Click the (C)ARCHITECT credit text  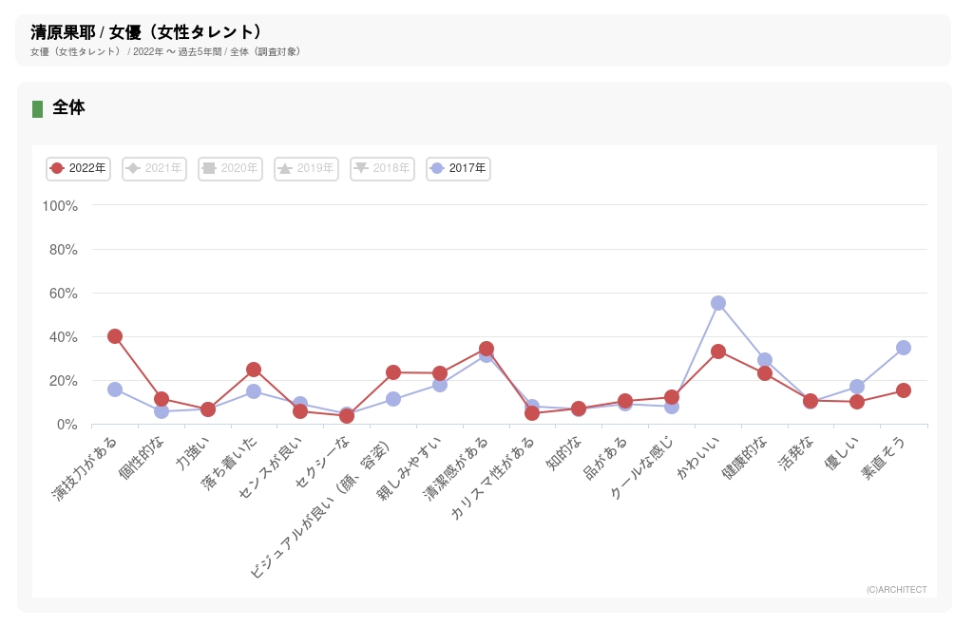pos(896,590)
